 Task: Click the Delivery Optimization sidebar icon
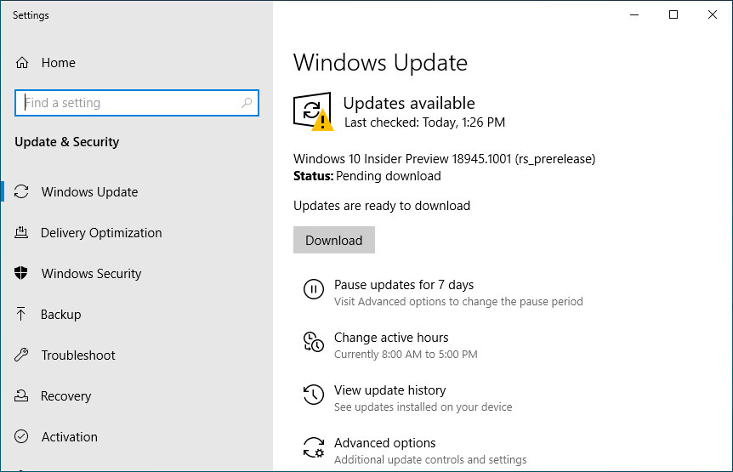click(21, 232)
